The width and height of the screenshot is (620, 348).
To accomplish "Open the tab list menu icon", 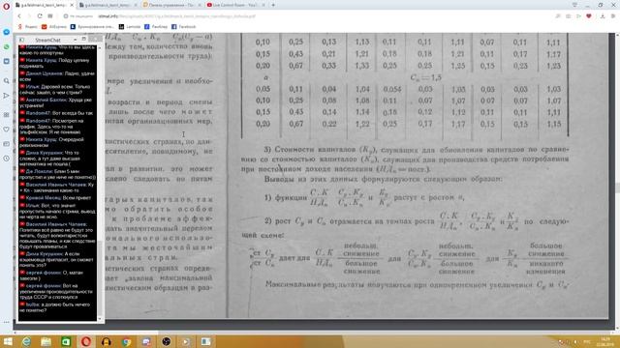I will (x=574, y=5).
